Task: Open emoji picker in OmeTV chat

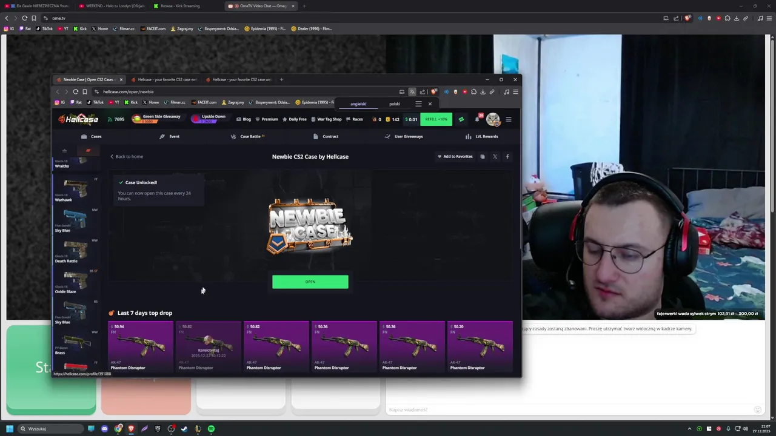Action: [757, 410]
